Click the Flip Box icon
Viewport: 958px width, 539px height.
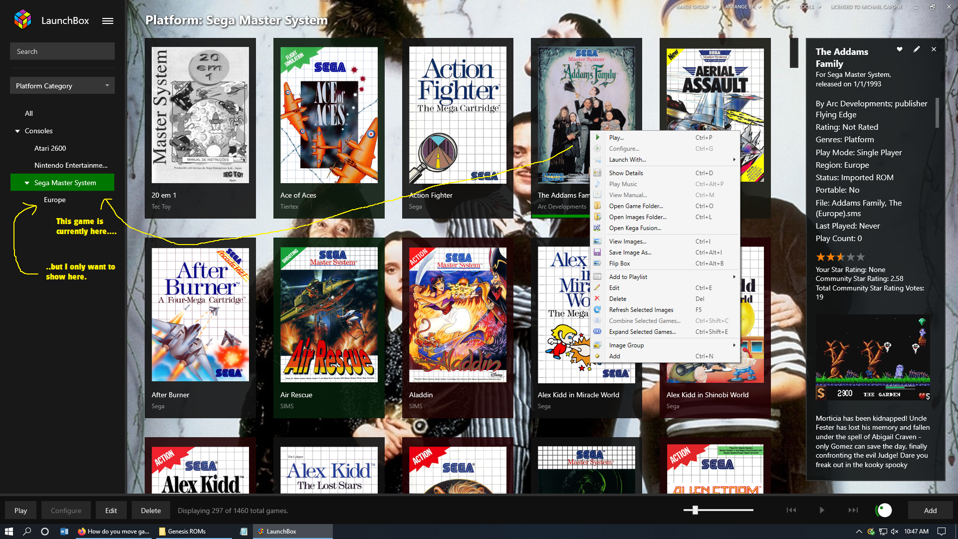click(x=597, y=263)
